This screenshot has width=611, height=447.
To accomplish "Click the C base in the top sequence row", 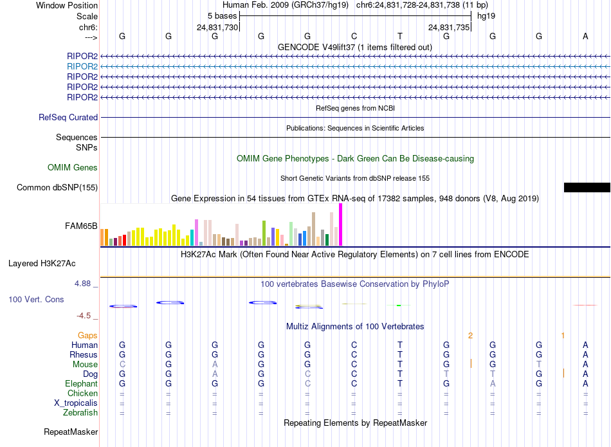I will [354, 36].
